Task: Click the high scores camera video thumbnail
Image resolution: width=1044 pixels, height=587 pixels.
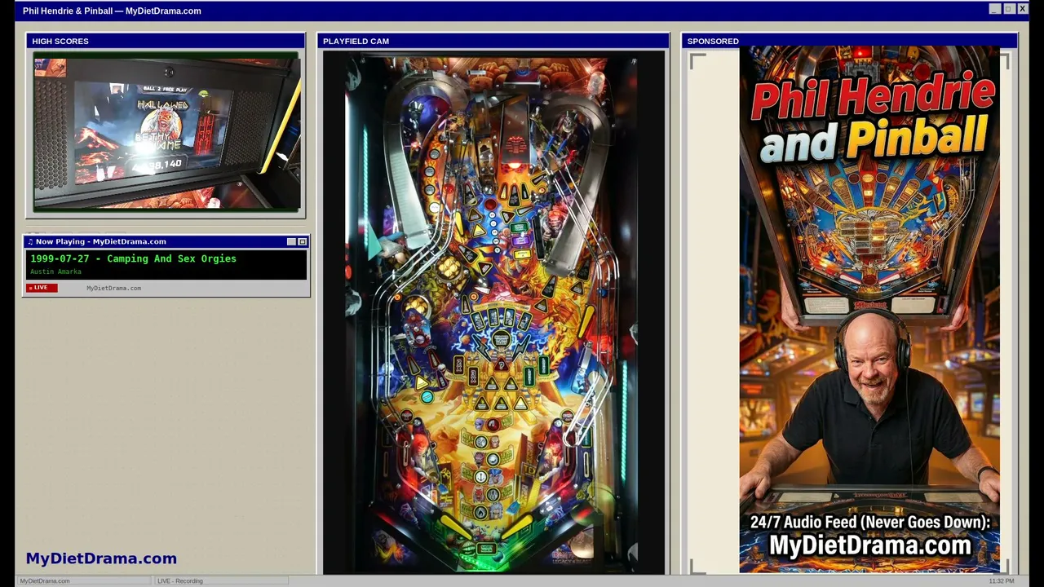Action: click(166, 132)
